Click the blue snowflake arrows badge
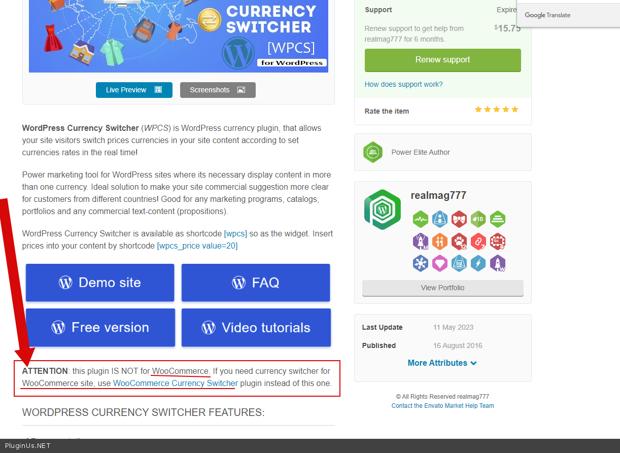Image resolution: width=620 pixels, height=453 pixels. click(420, 263)
